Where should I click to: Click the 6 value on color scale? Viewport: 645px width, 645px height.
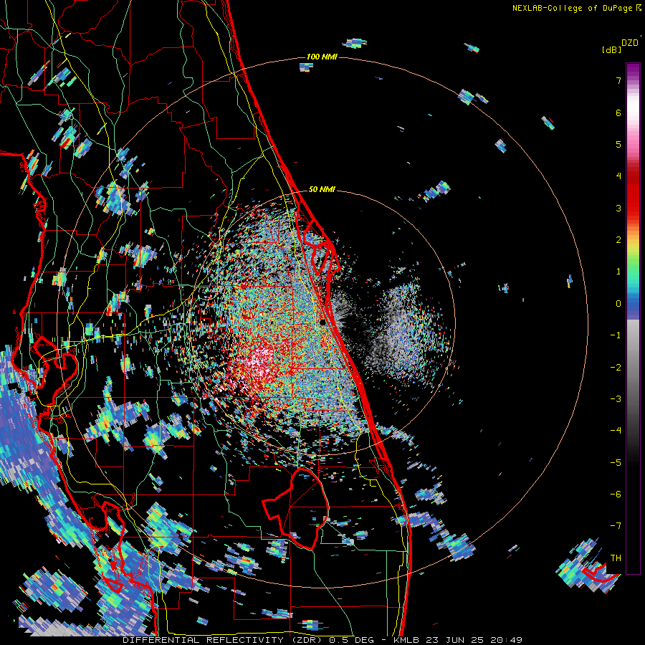(618, 113)
